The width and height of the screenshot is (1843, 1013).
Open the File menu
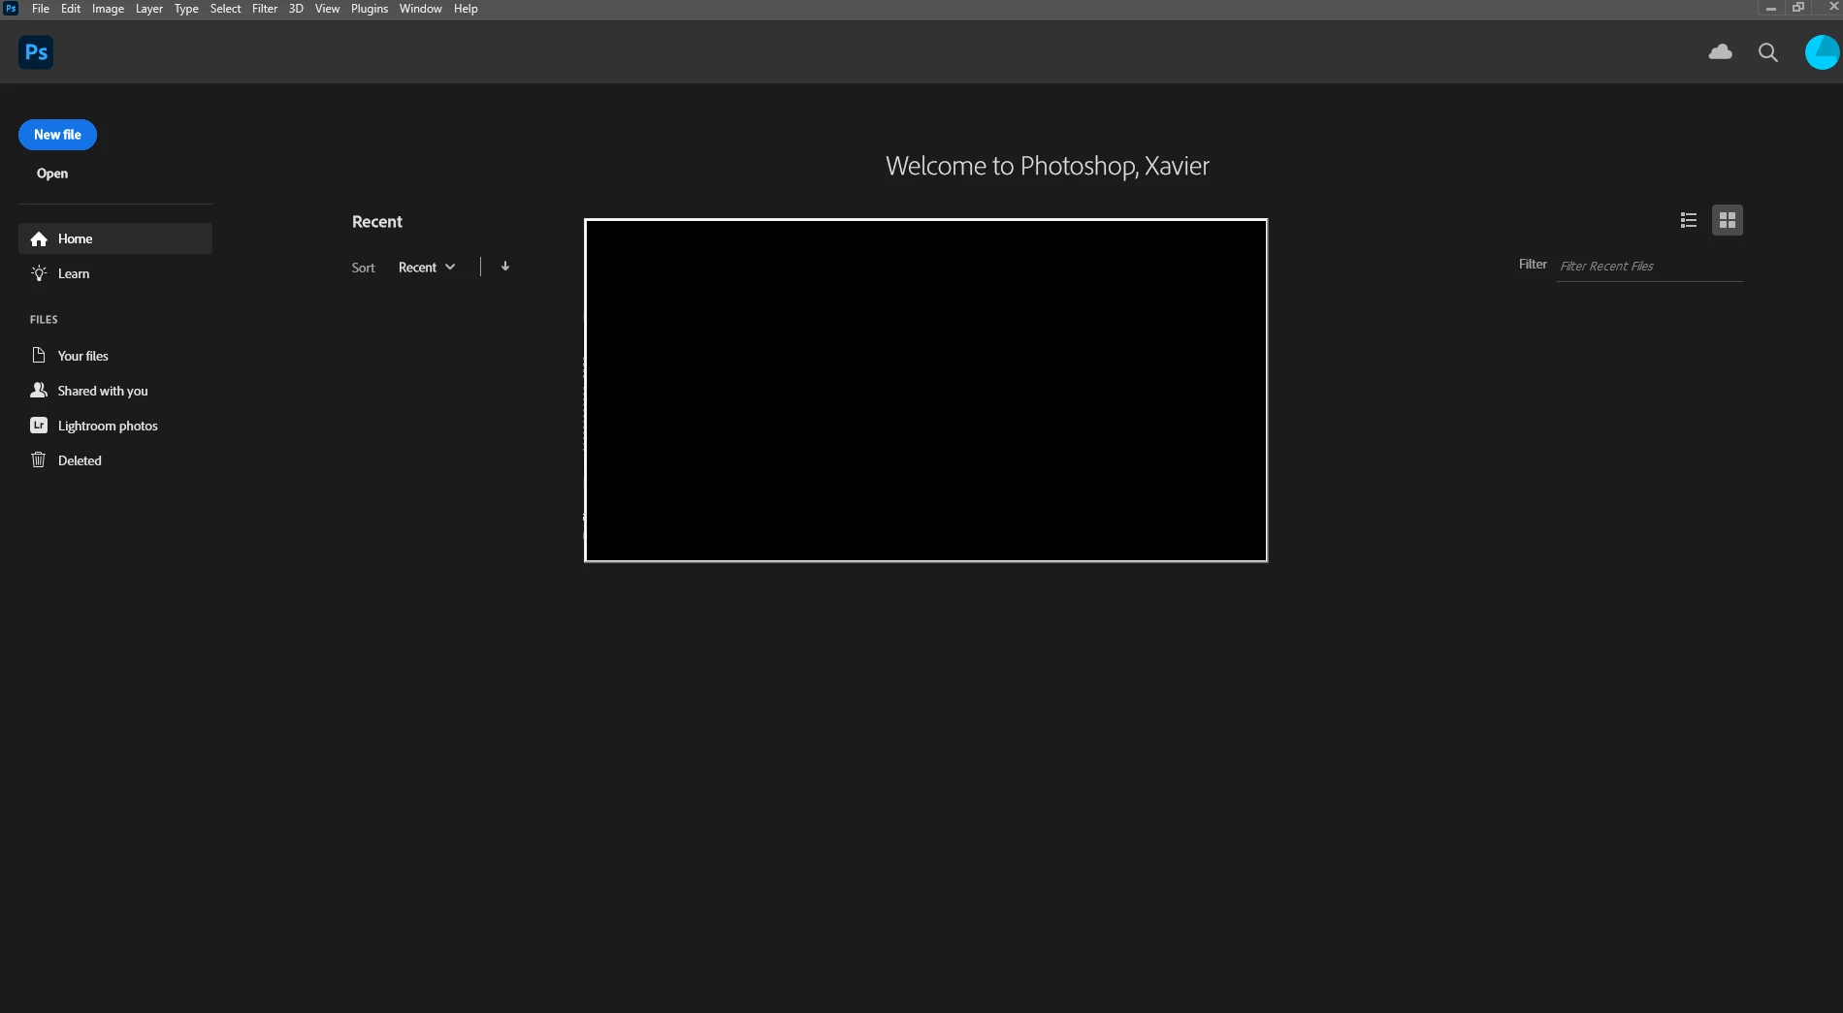tap(41, 9)
